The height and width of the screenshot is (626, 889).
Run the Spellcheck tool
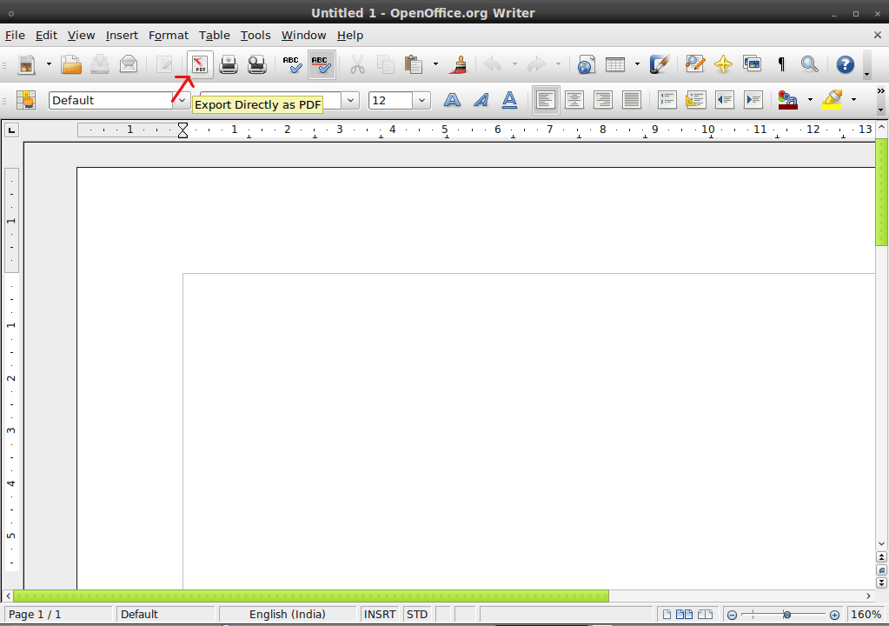pos(292,64)
